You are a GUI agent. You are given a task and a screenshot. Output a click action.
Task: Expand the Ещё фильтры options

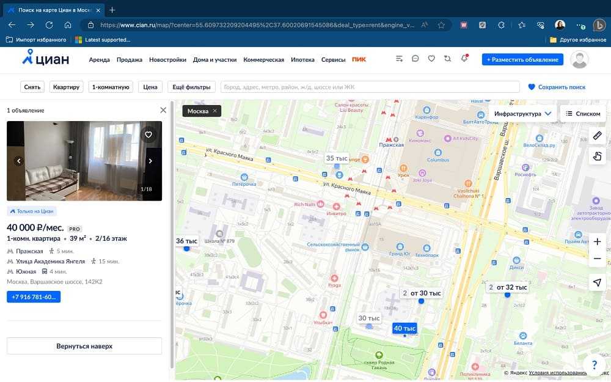pyautogui.click(x=191, y=87)
